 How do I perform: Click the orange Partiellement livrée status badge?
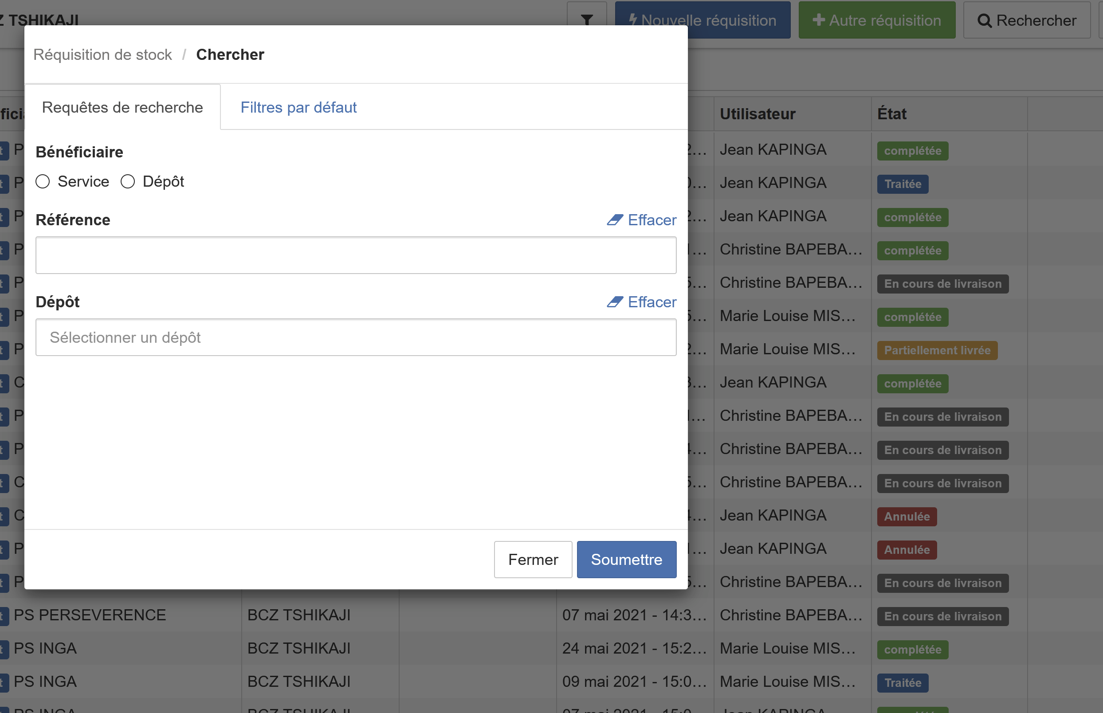937,350
